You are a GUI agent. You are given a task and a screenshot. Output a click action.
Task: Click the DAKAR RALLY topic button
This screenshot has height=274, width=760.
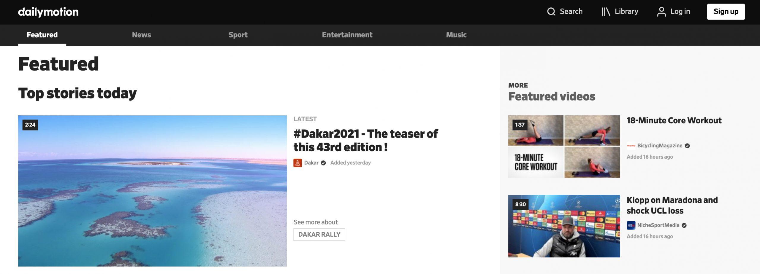pos(319,235)
